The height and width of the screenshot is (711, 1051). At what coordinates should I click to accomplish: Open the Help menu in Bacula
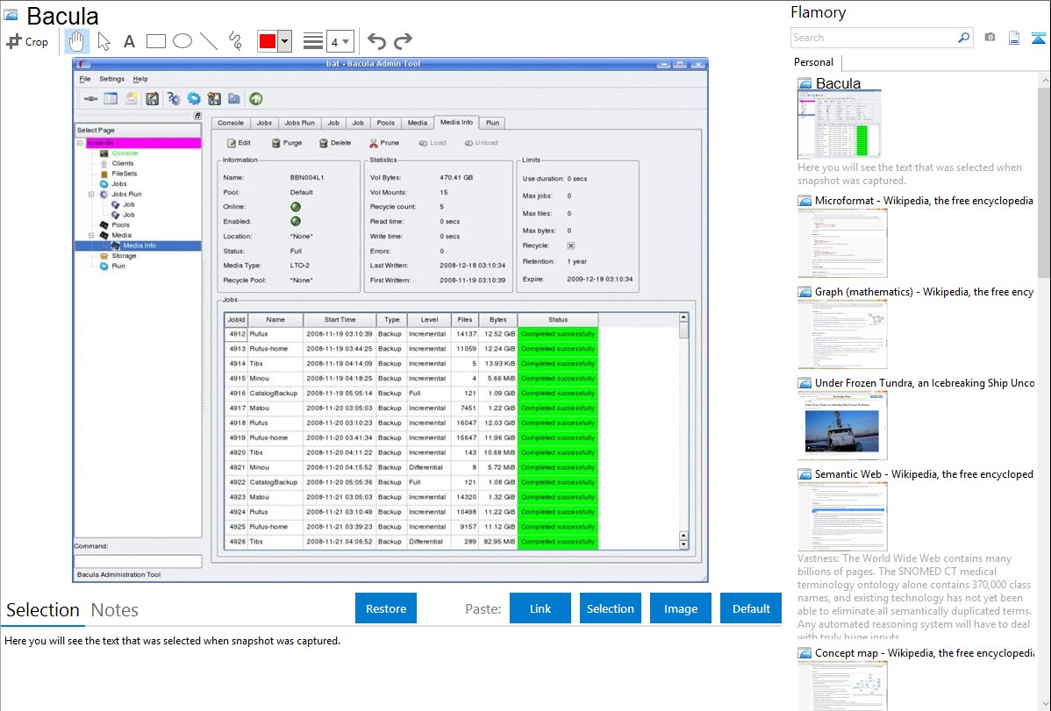click(140, 79)
